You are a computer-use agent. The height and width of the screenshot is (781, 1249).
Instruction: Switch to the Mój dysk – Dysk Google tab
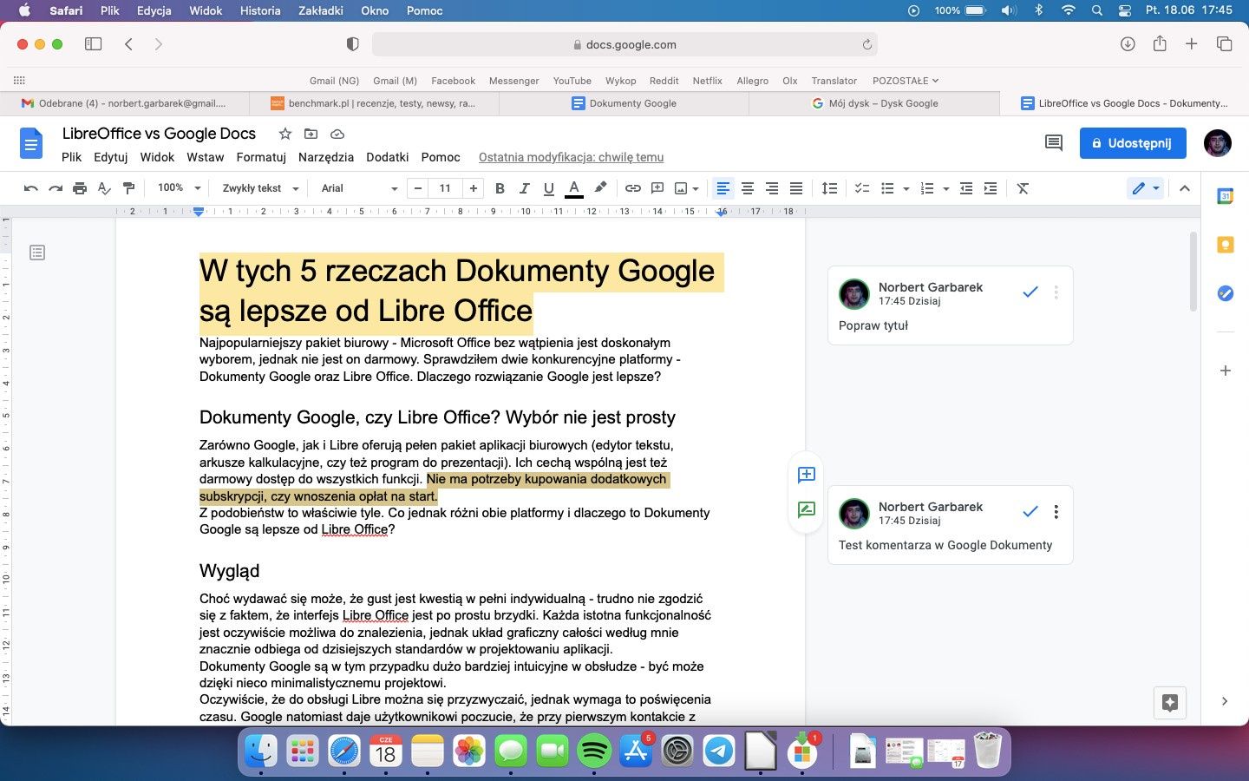pos(873,103)
